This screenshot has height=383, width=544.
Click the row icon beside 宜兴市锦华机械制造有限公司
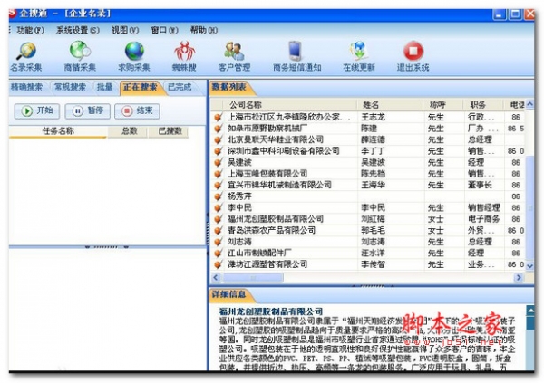coord(218,185)
